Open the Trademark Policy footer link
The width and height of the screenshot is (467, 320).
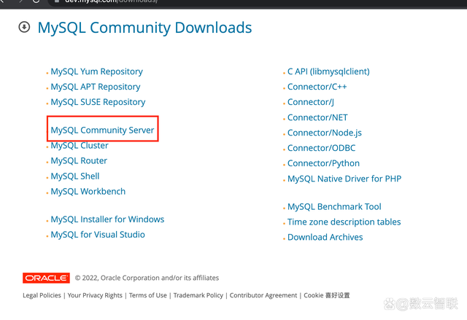point(198,295)
